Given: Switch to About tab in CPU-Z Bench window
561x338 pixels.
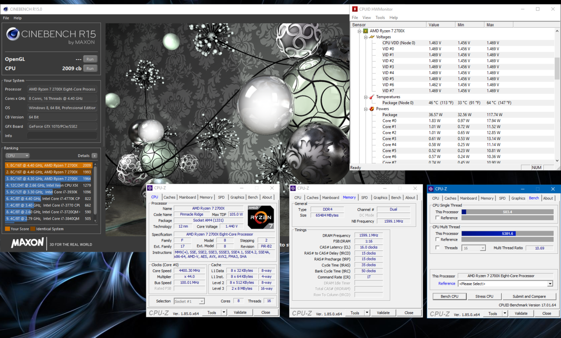Looking at the screenshot, I should pyautogui.click(x=548, y=198).
